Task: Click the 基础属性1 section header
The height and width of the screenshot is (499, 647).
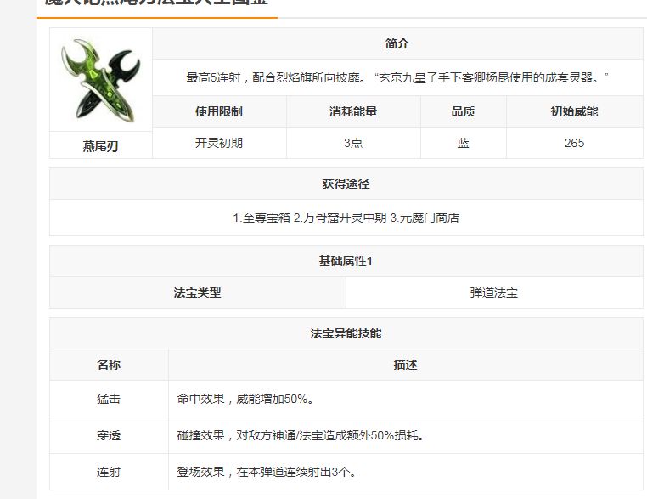Action: 346,261
